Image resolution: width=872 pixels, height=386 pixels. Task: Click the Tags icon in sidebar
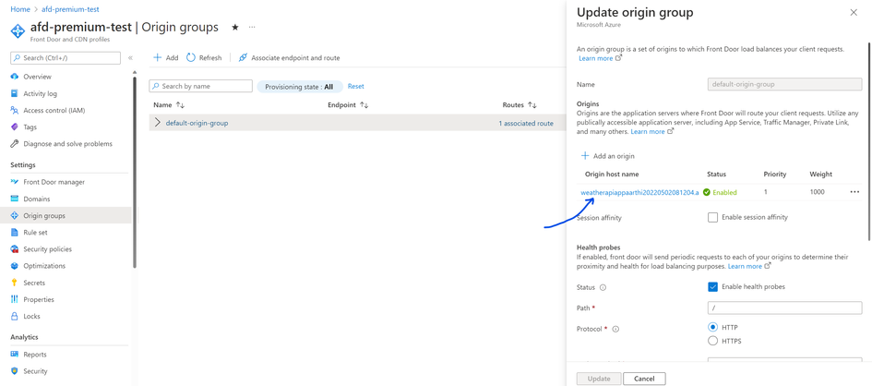[x=15, y=127]
